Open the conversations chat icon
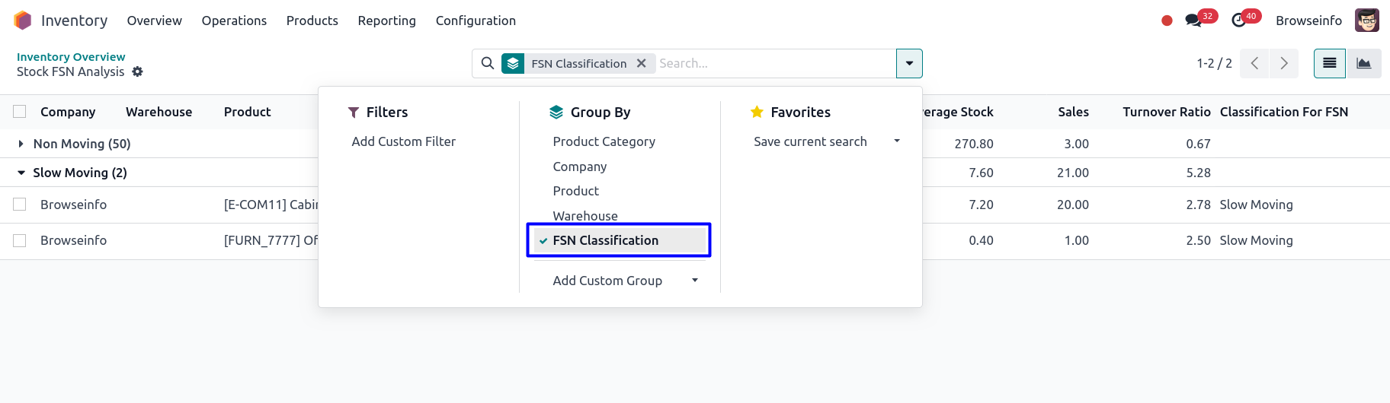The width and height of the screenshot is (1390, 403). point(1193,21)
